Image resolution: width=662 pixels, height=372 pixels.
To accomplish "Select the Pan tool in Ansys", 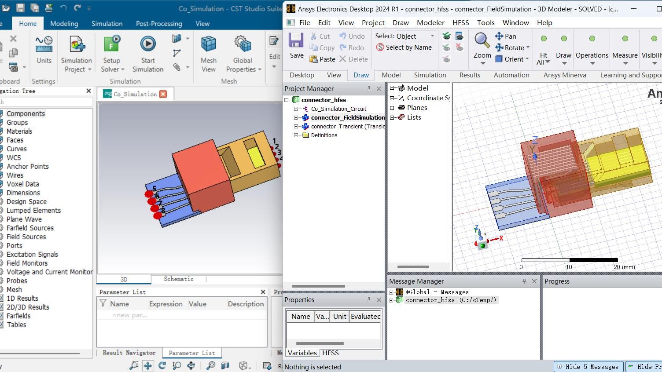I will click(505, 36).
